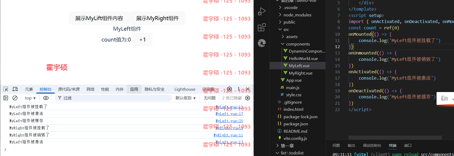Open the MyLeft.vue:17 link on second console row
454x156 pixels.
[x=229, y=114]
